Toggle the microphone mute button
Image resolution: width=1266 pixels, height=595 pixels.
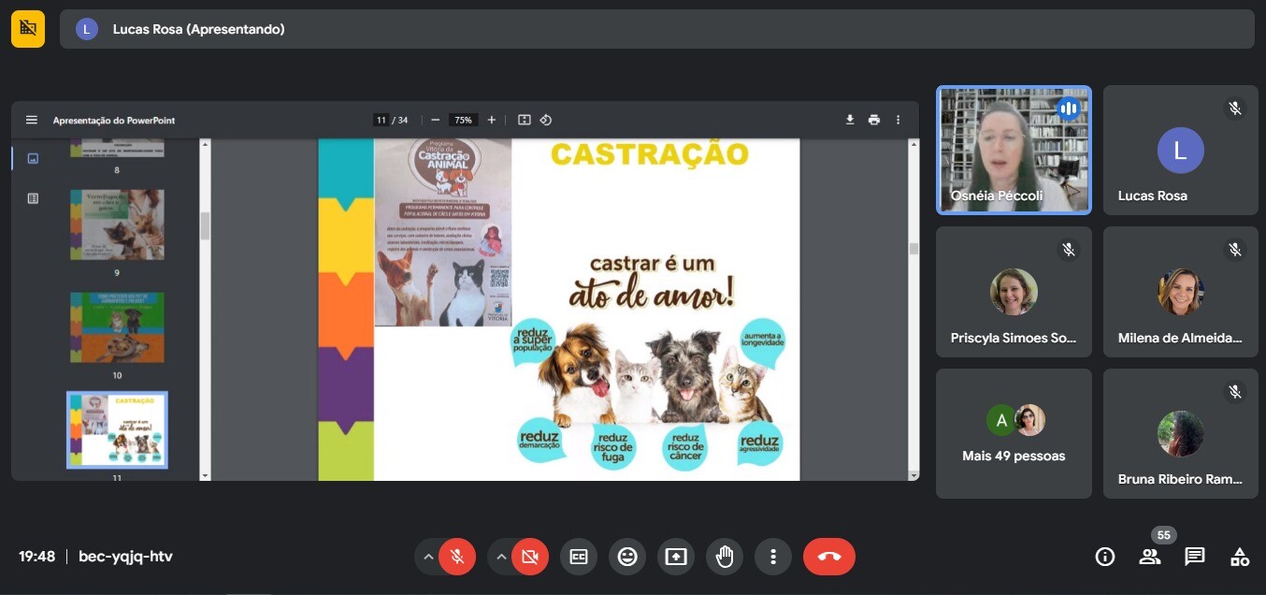tap(457, 557)
